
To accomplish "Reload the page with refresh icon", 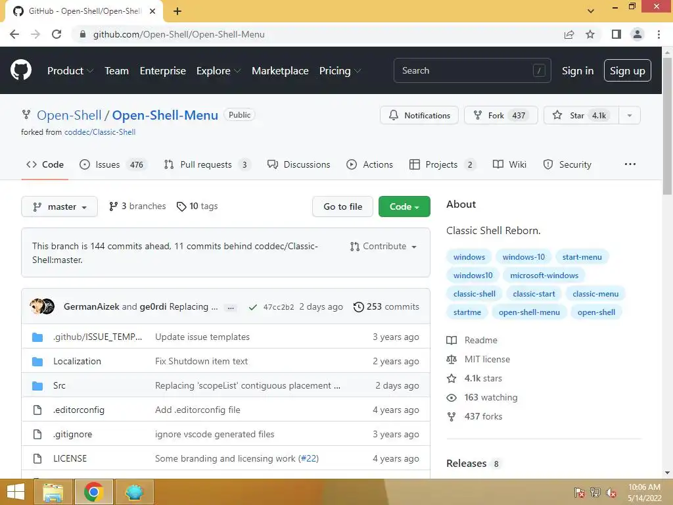I will [57, 34].
